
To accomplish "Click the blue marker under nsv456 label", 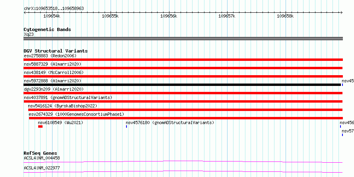I will pos(340,126).
